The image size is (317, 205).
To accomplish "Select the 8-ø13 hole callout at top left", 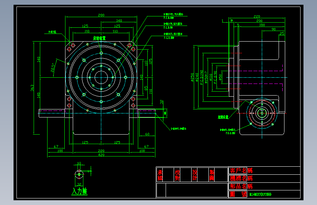I will pyautogui.click(x=52, y=32).
